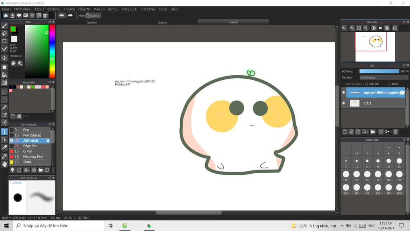Select the Magic Wand tool
Screen dimensions: 410x231
pyautogui.click(x=4, y=107)
